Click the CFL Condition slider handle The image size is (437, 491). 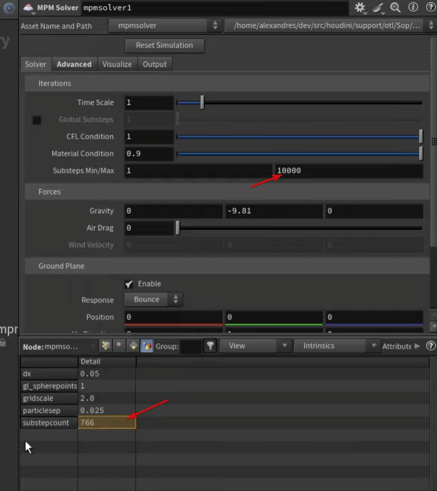coord(421,136)
